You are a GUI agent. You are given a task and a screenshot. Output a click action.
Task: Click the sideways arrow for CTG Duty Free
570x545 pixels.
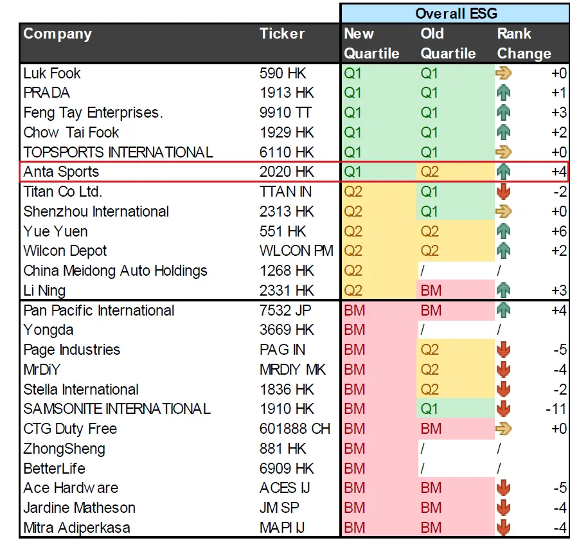(503, 429)
